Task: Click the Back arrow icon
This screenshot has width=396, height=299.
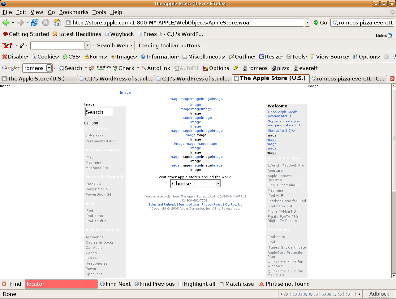Action: (6, 23)
